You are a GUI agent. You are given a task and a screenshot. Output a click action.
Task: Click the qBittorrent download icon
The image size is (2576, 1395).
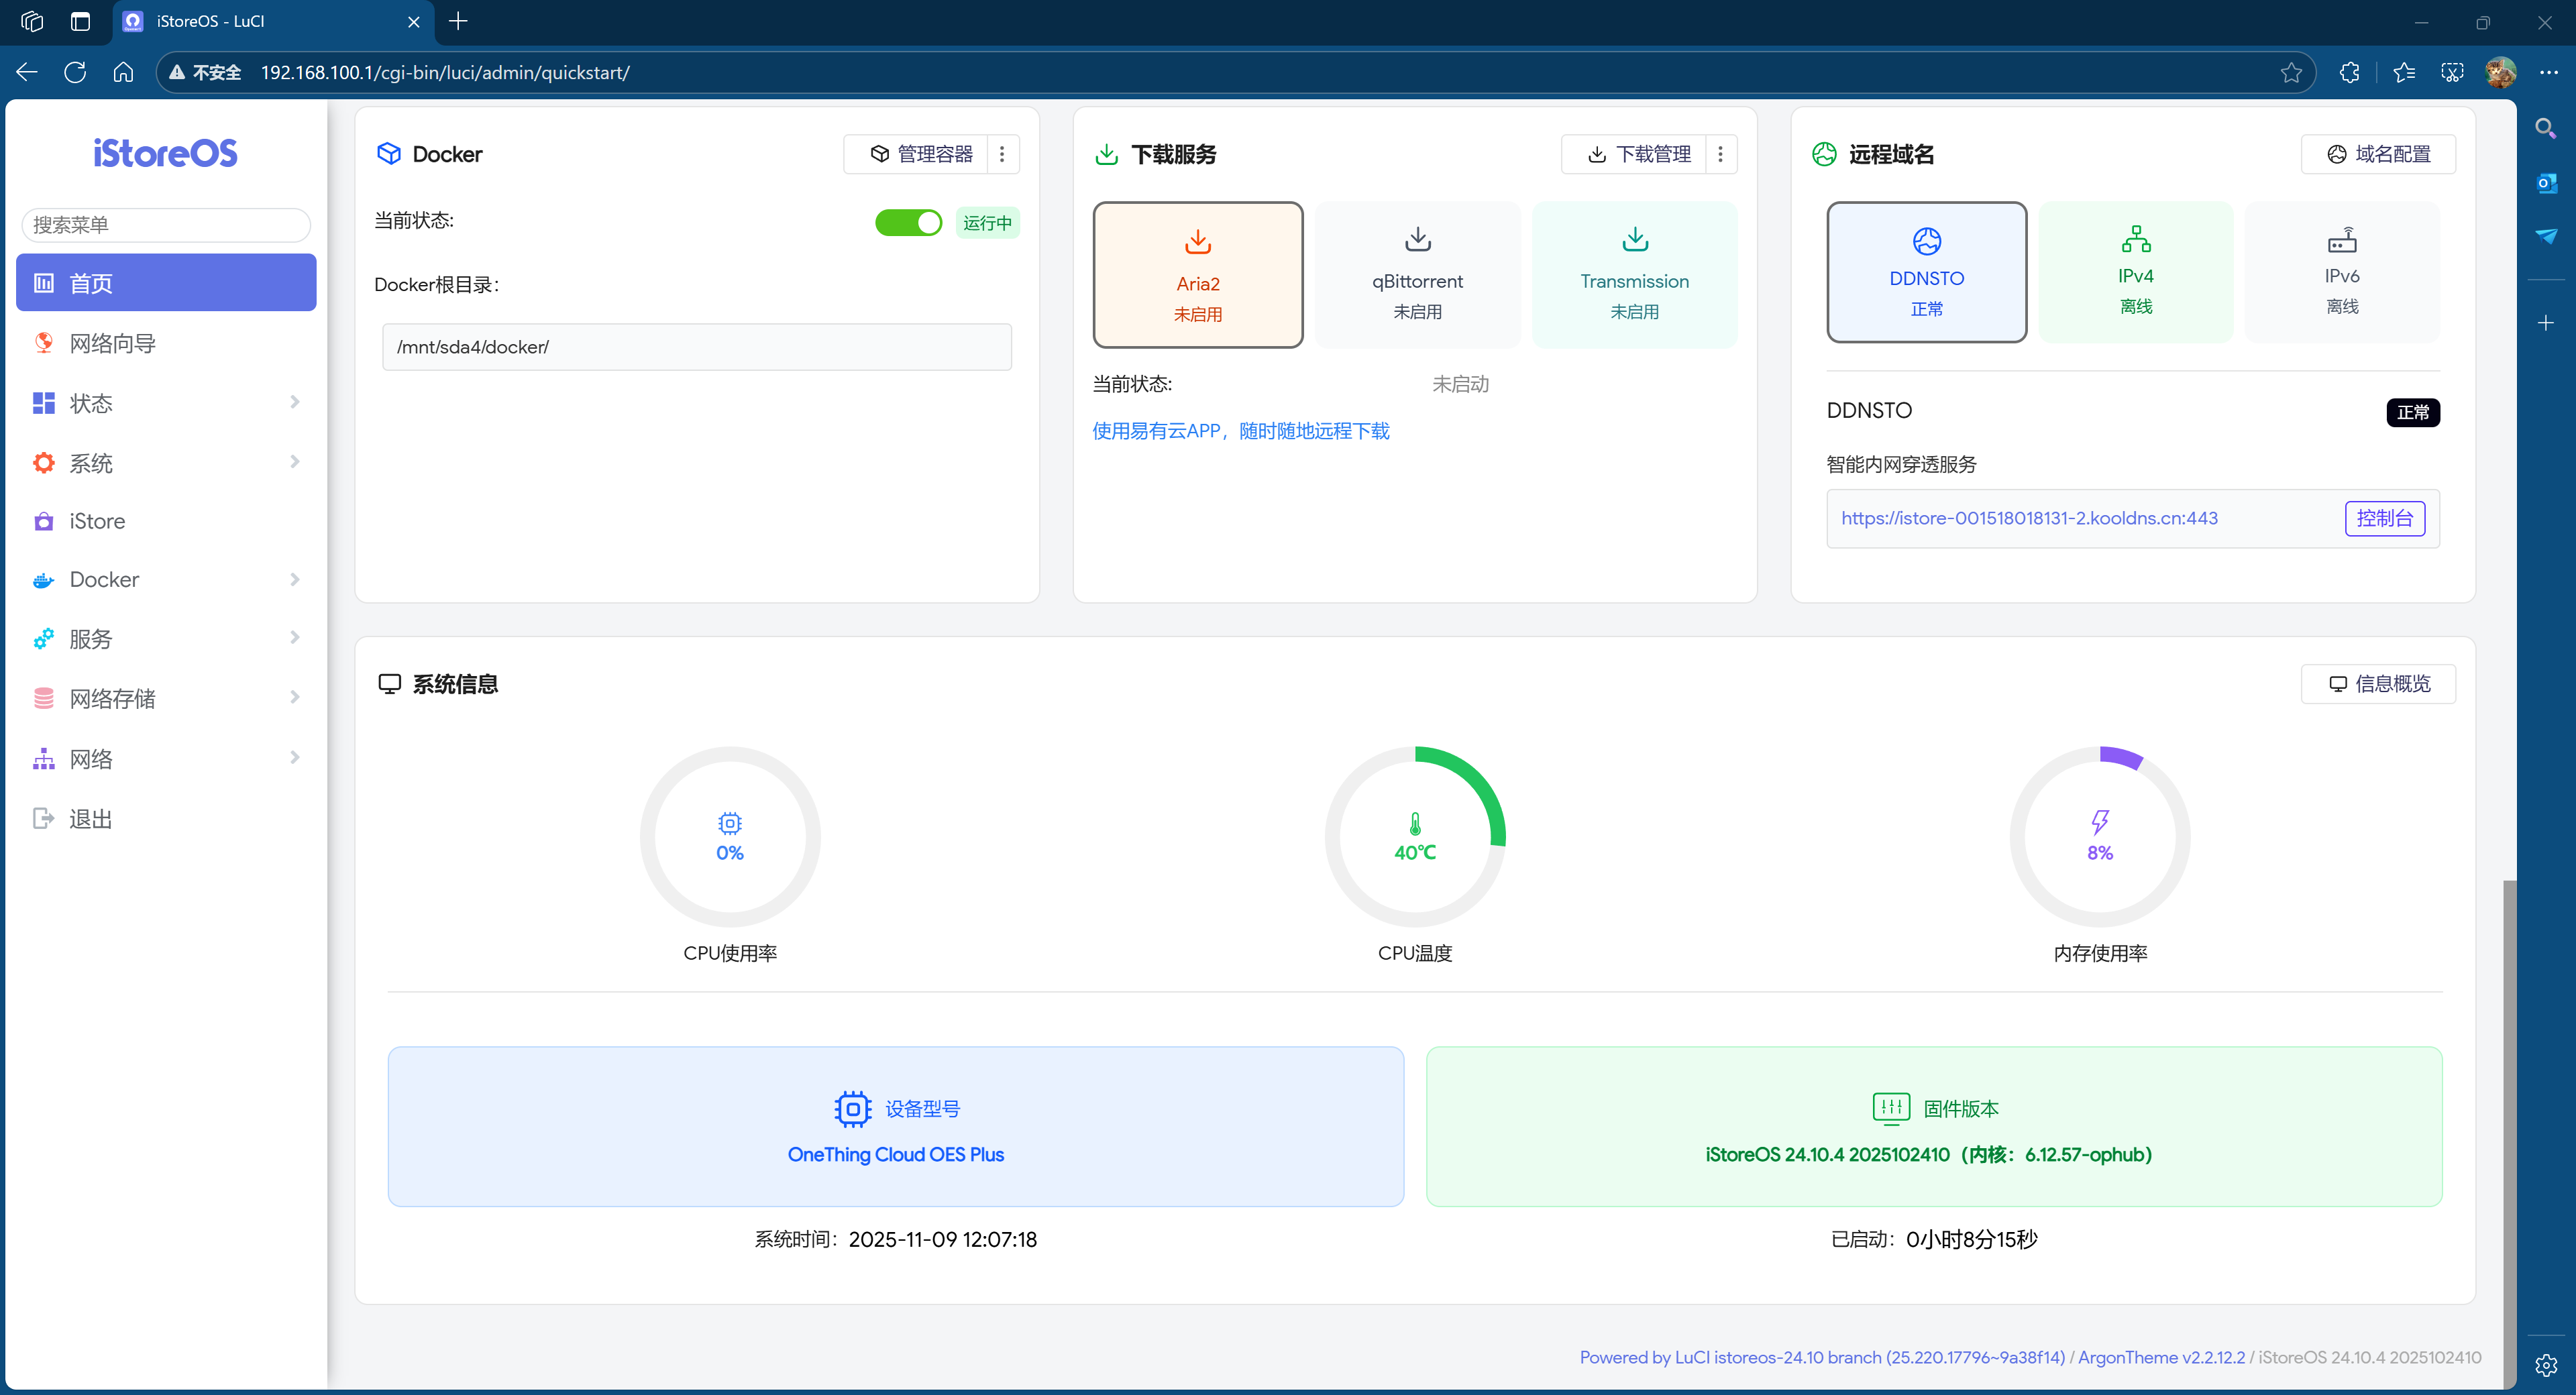tap(1417, 240)
